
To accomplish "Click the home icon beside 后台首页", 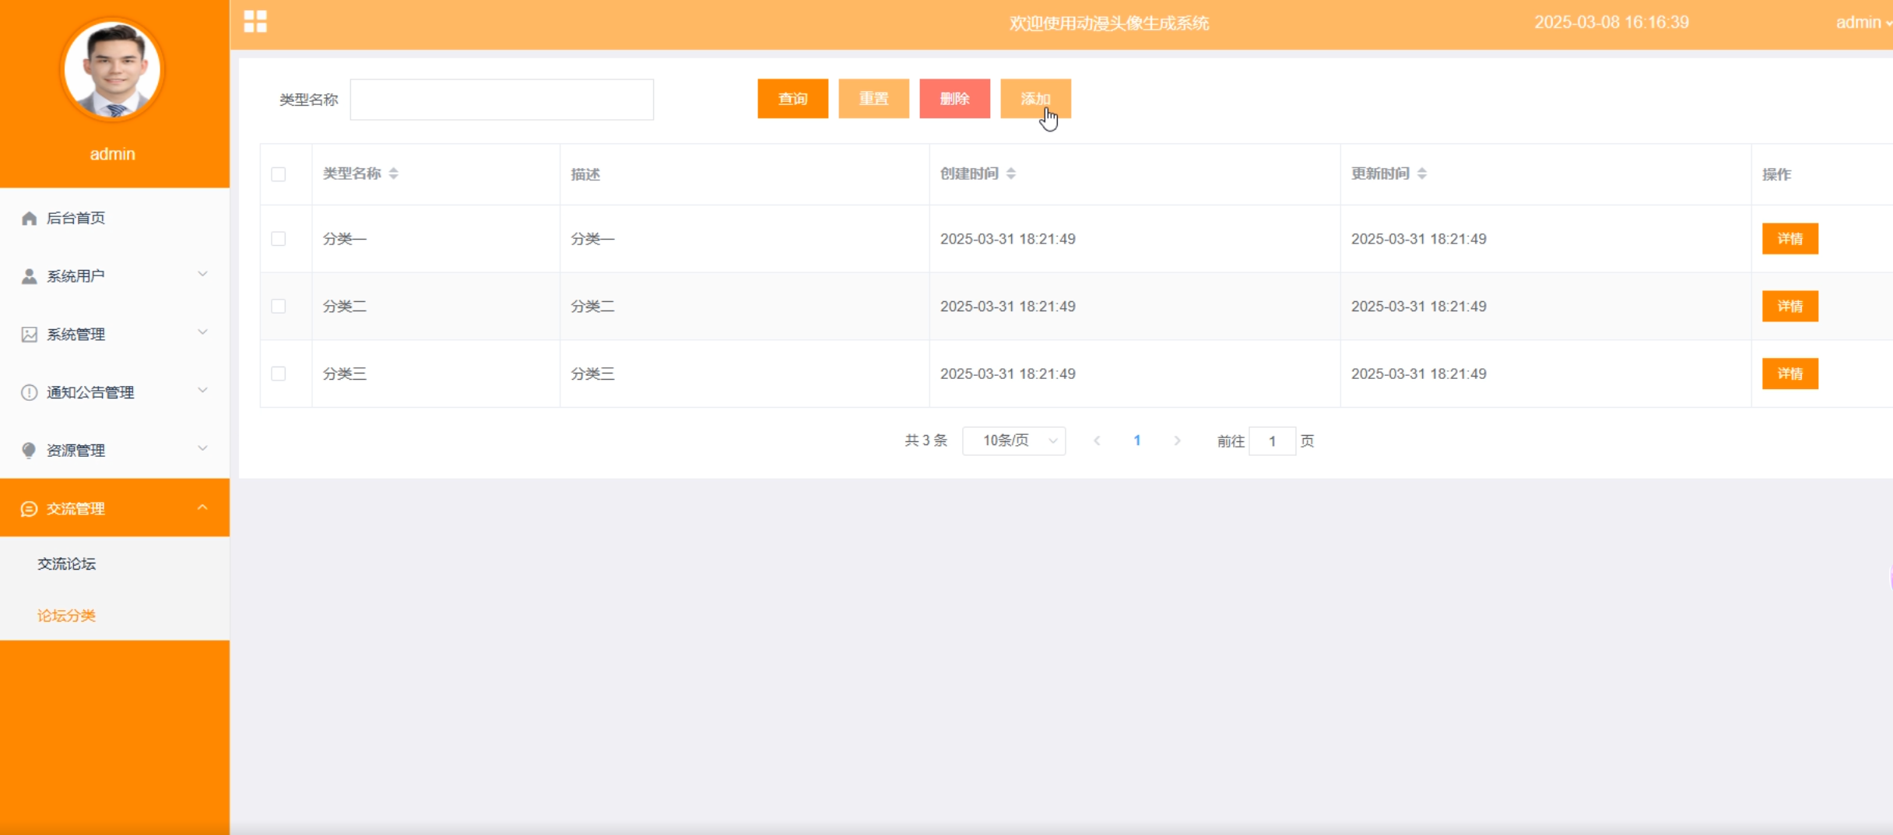I will 30,218.
